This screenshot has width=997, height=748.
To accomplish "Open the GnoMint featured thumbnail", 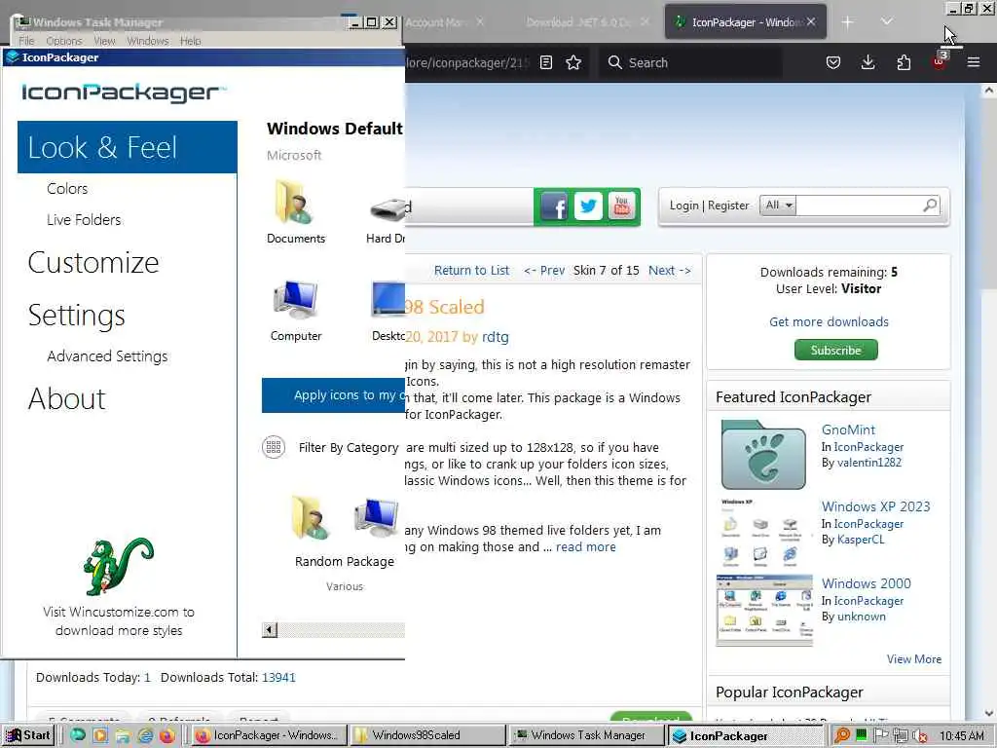I will tap(763, 454).
